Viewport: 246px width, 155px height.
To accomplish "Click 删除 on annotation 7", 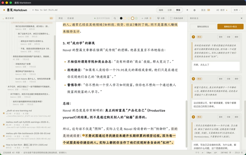I will tap(237, 37).
